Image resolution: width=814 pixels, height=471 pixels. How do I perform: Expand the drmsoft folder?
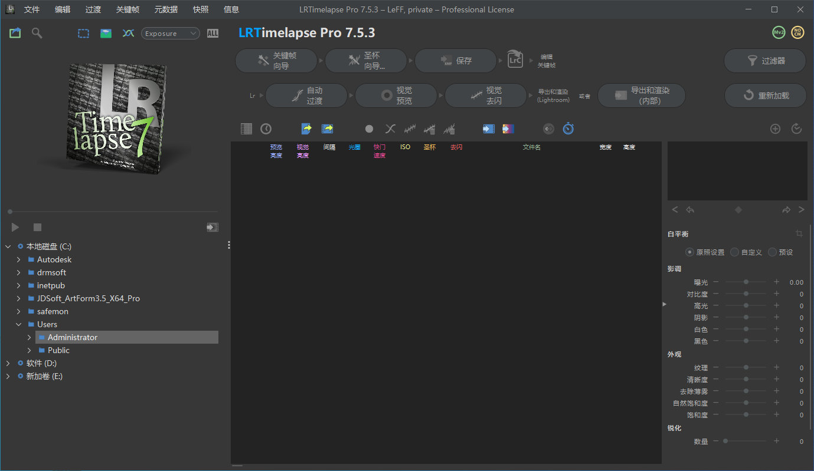18,272
